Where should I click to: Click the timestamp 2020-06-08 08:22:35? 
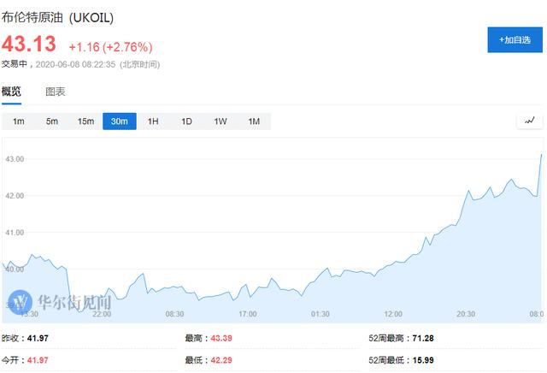[x=75, y=65]
